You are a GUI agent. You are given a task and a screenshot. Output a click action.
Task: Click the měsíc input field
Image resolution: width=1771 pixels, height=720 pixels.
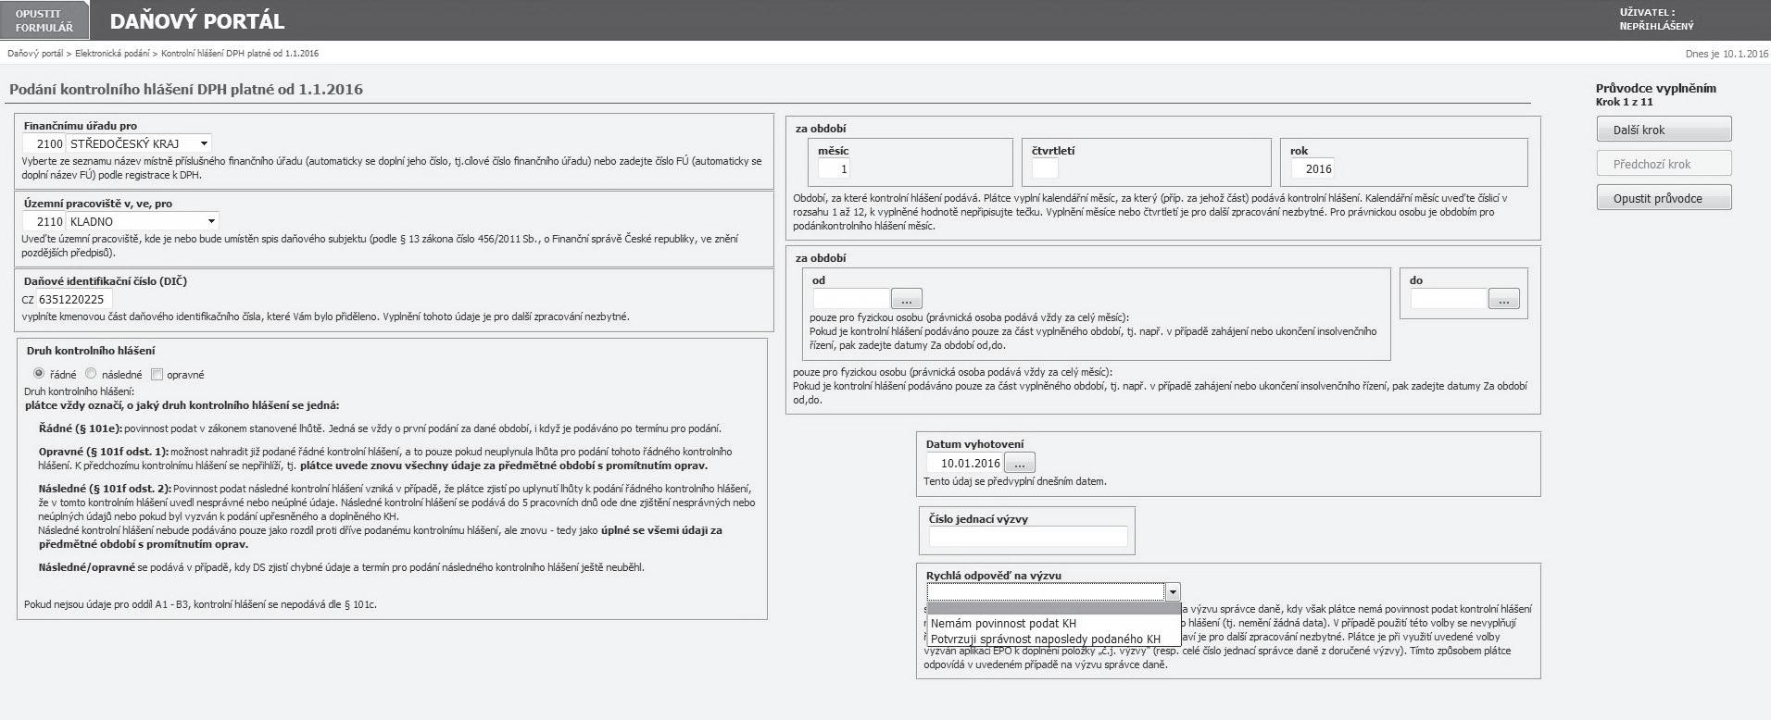tap(834, 168)
